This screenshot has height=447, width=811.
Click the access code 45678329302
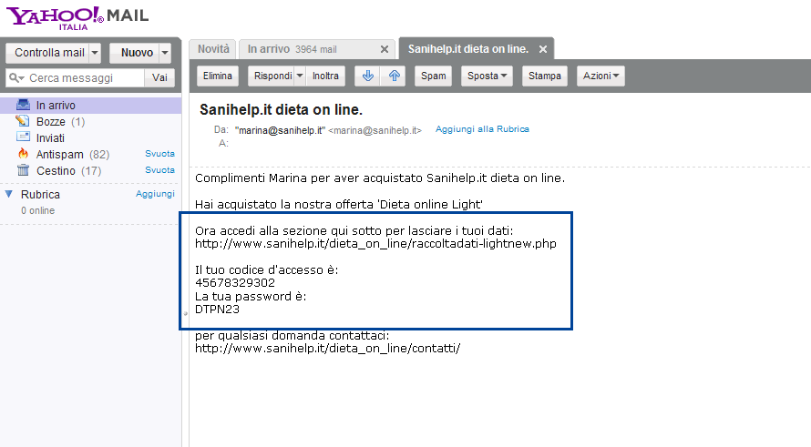[x=235, y=283]
